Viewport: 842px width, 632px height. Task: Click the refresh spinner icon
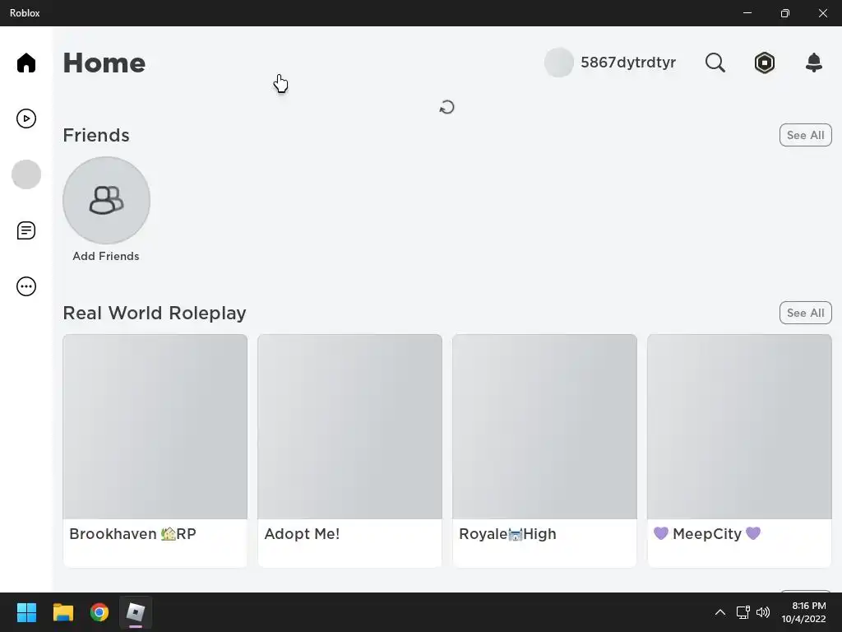click(446, 108)
